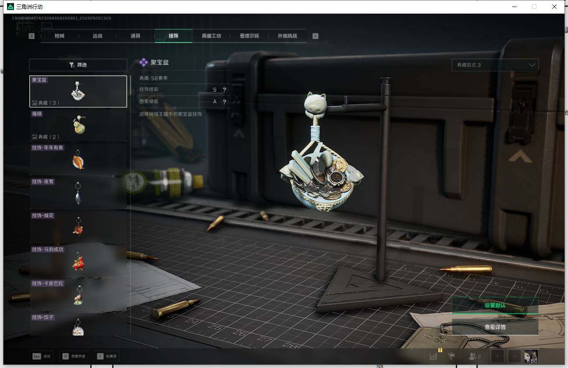Click the 聚宝盆 charm 3D preview model
Viewport: 568px width, 368px height.
point(322,175)
